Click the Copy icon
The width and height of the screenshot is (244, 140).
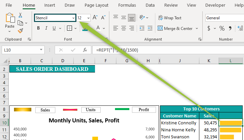(x=20, y=23)
